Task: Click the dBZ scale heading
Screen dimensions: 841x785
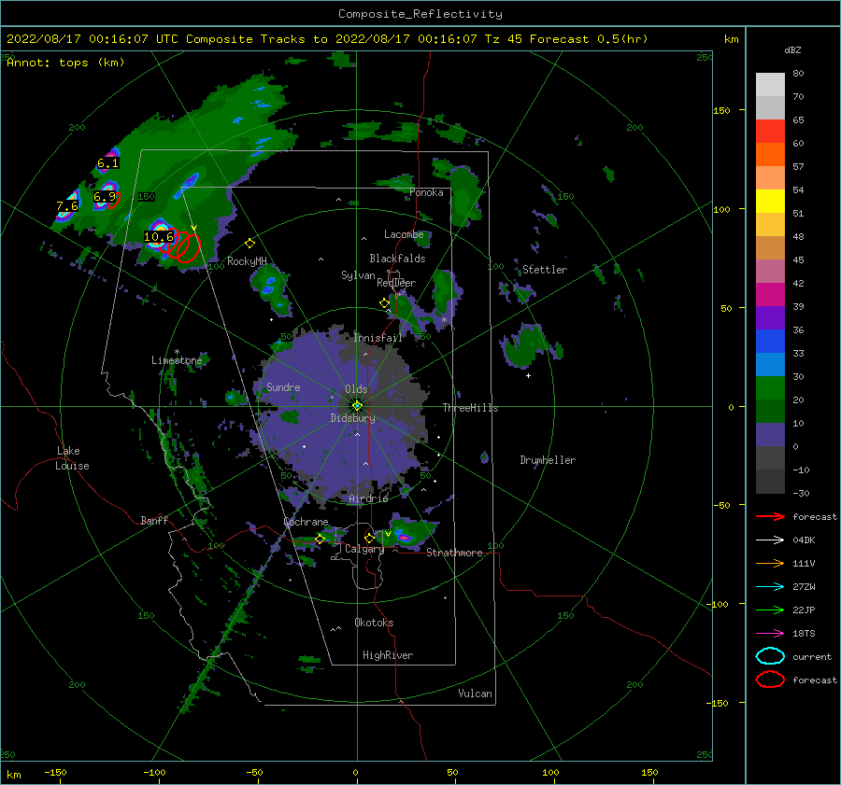Action: point(792,49)
